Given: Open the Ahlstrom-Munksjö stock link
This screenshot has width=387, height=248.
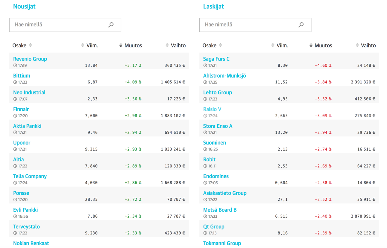Looking at the screenshot, I should tap(224, 76).
